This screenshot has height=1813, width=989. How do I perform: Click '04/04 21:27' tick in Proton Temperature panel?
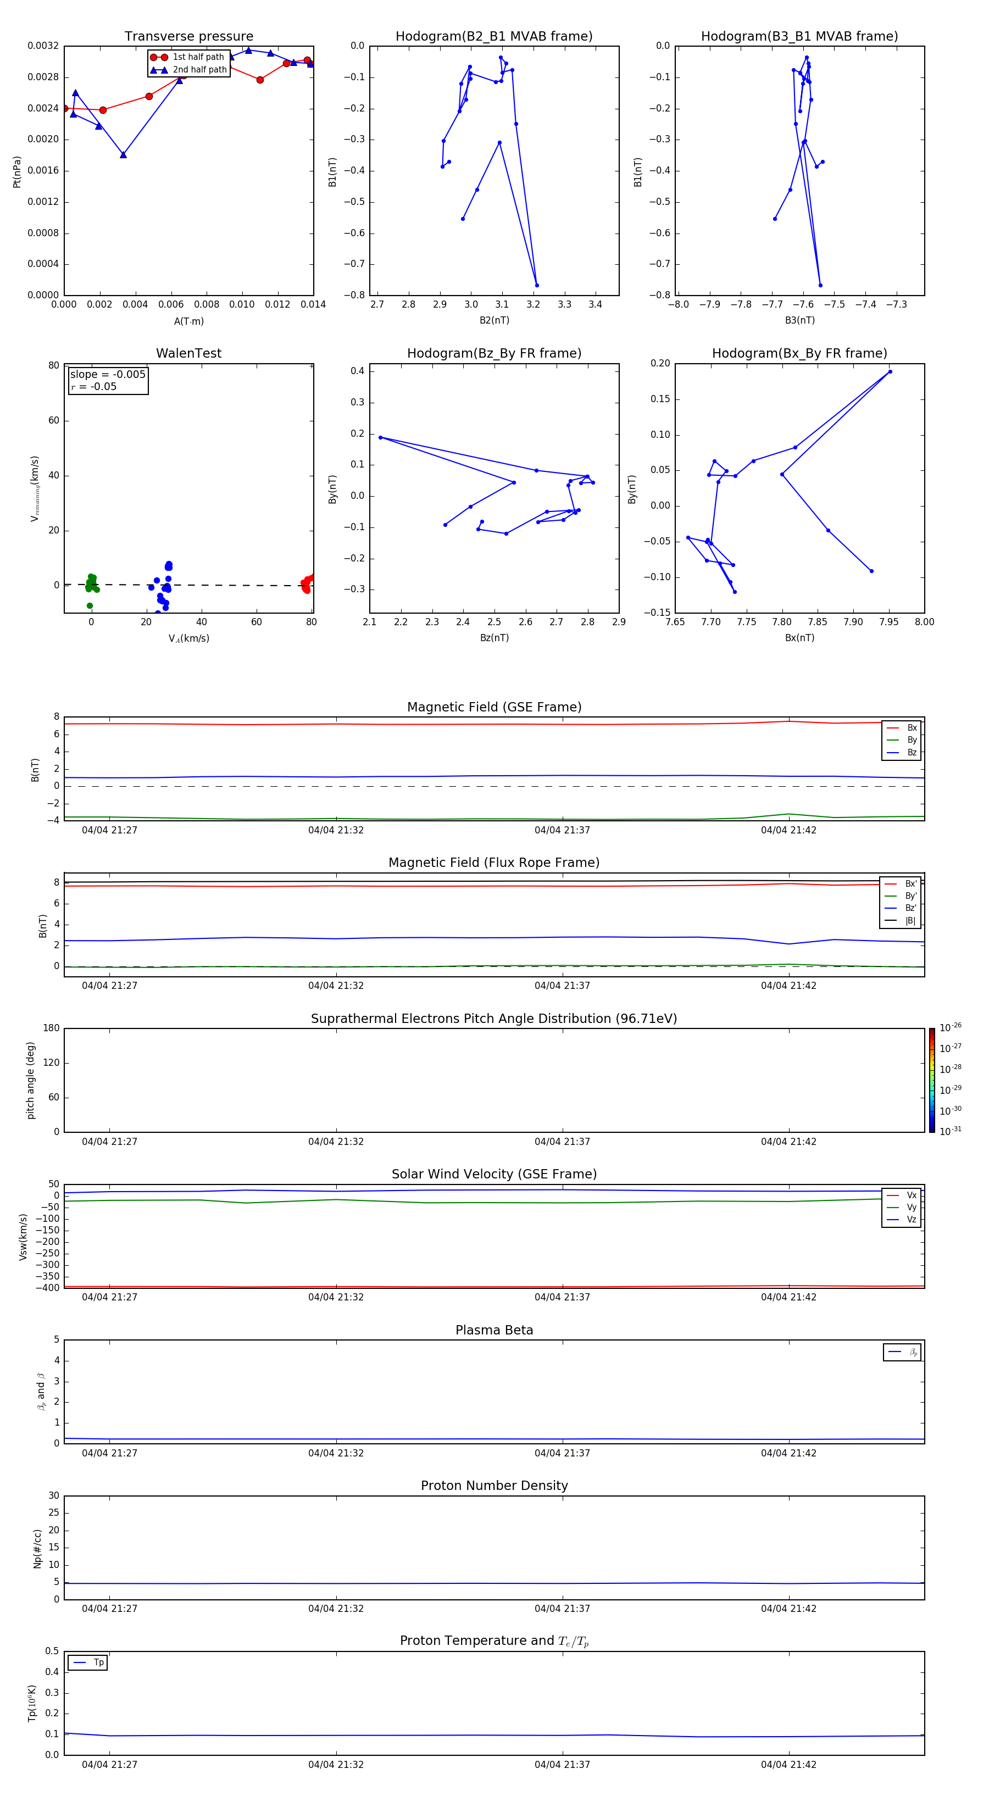(x=109, y=1765)
